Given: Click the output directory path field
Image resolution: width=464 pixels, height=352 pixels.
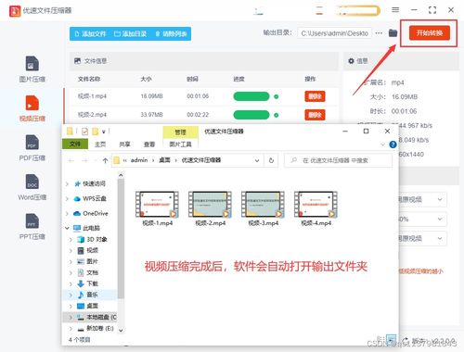Looking at the screenshot, I should pos(334,33).
